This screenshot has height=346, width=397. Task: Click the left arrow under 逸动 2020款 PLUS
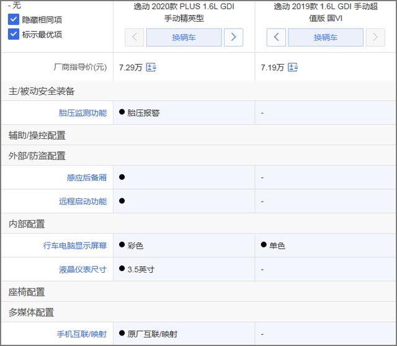135,37
